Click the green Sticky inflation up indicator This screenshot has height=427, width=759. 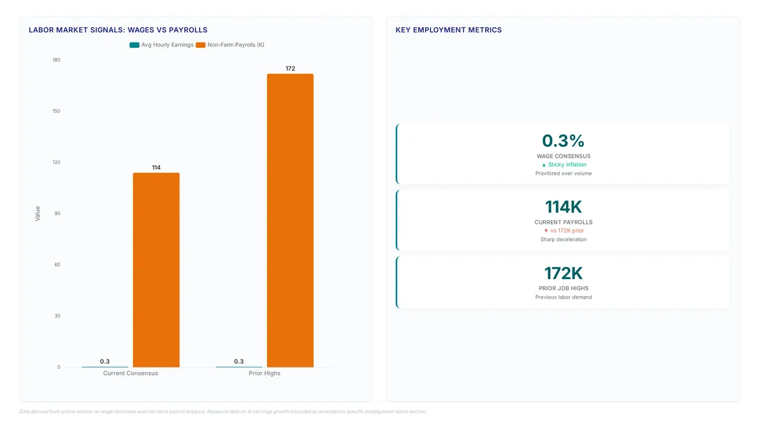pyautogui.click(x=564, y=164)
